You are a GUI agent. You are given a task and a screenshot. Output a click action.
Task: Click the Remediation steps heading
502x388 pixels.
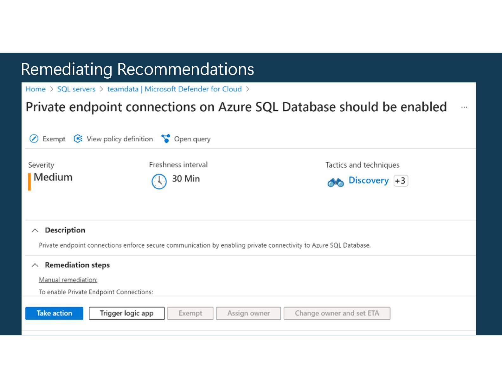(77, 265)
